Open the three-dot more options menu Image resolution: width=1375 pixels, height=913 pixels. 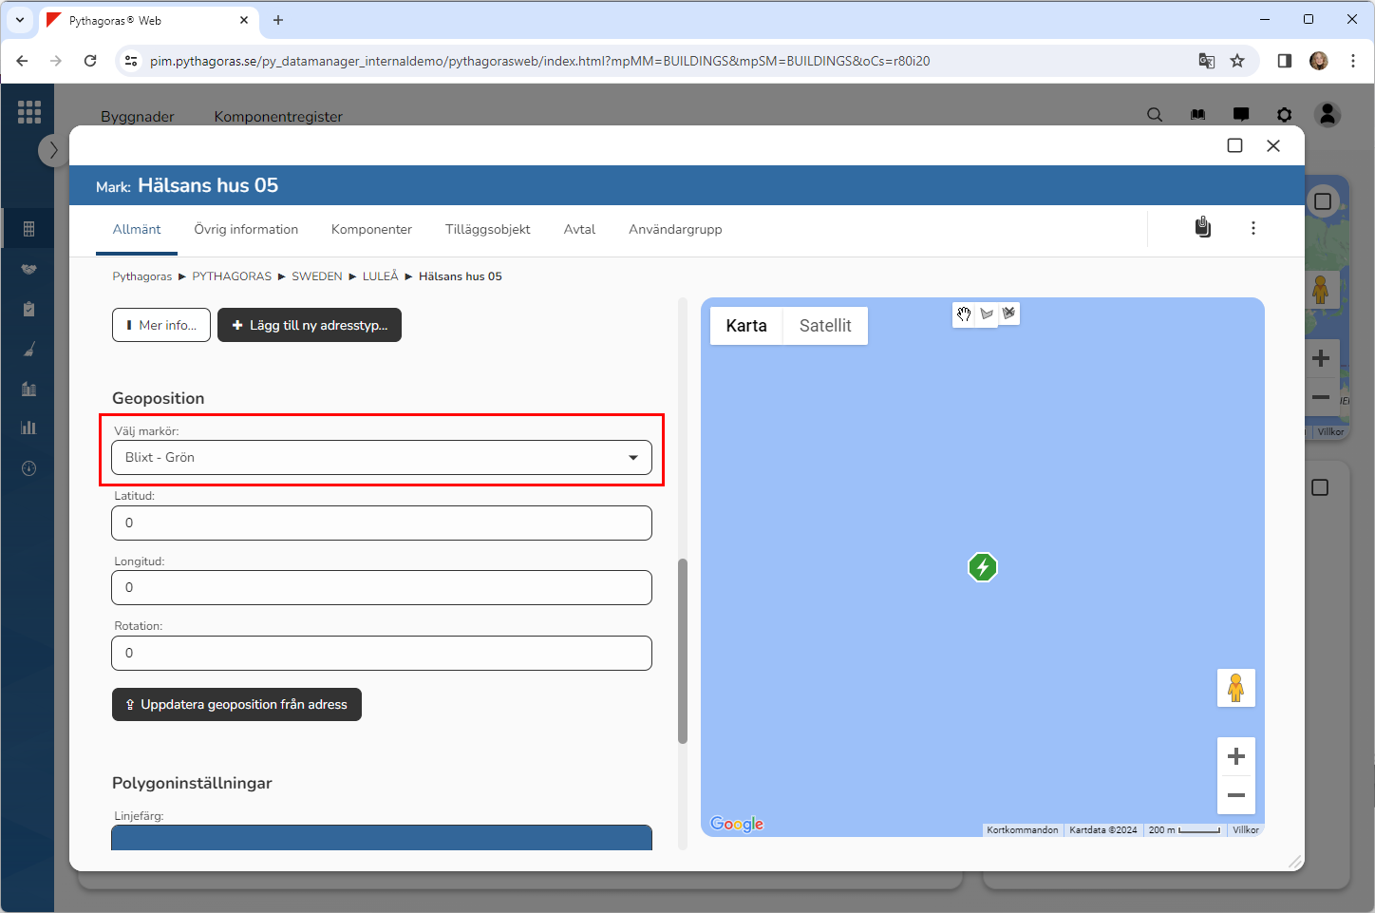(1253, 228)
